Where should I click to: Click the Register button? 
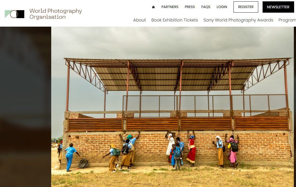pos(246,7)
